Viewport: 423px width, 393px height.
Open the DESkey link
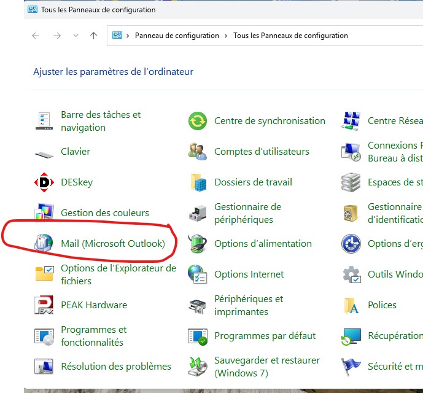point(77,182)
